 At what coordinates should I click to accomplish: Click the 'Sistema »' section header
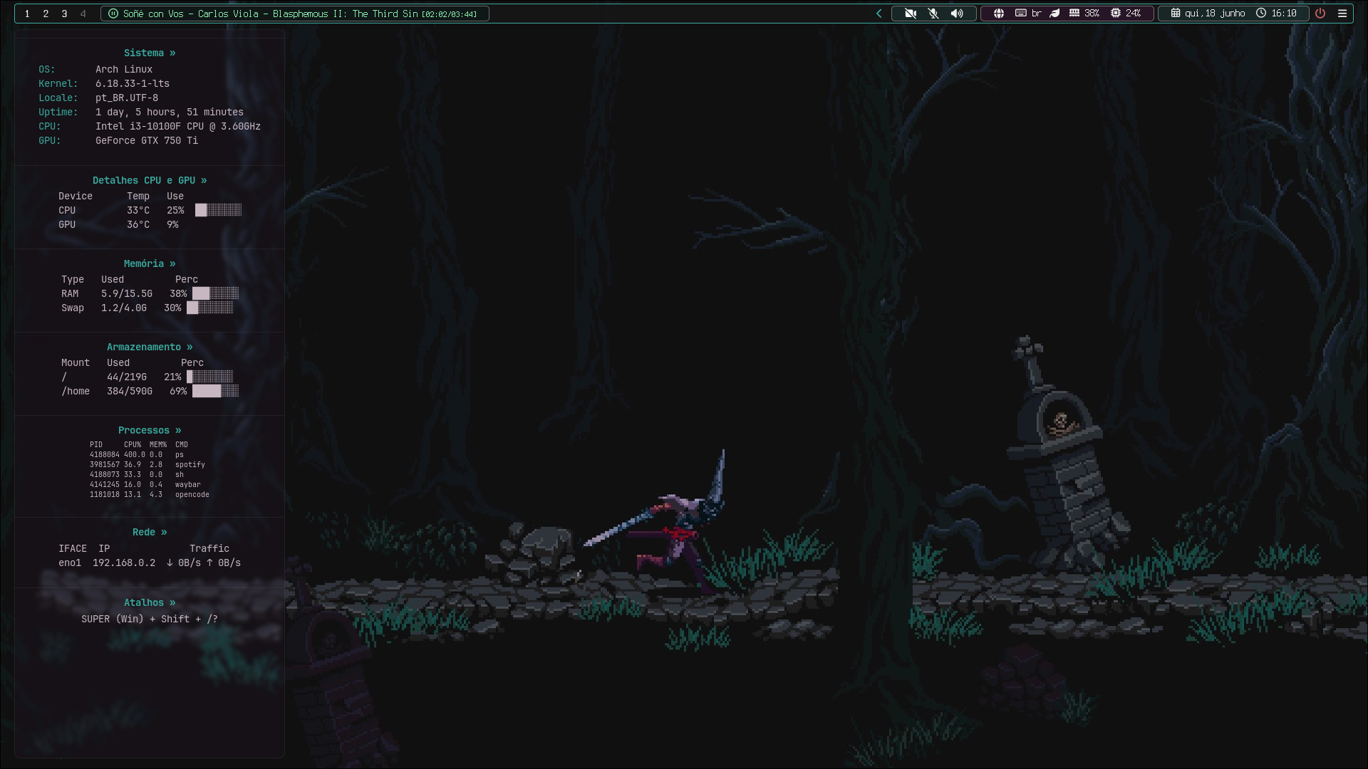pos(150,53)
